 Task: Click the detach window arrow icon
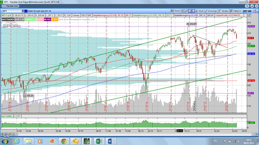tap(252, 6)
